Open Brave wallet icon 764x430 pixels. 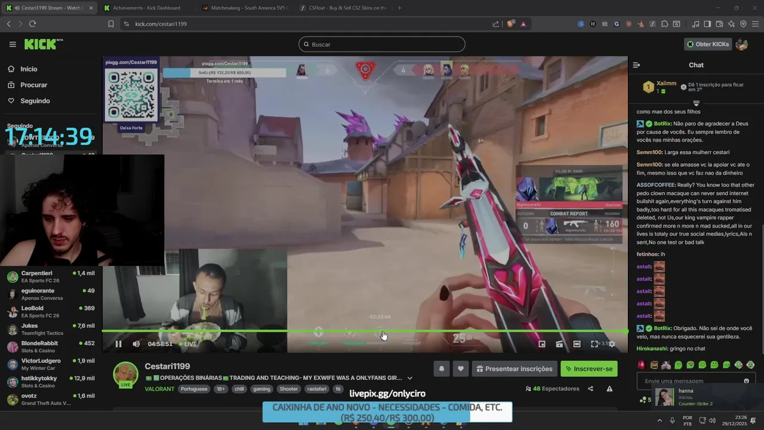tap(719, 24)
